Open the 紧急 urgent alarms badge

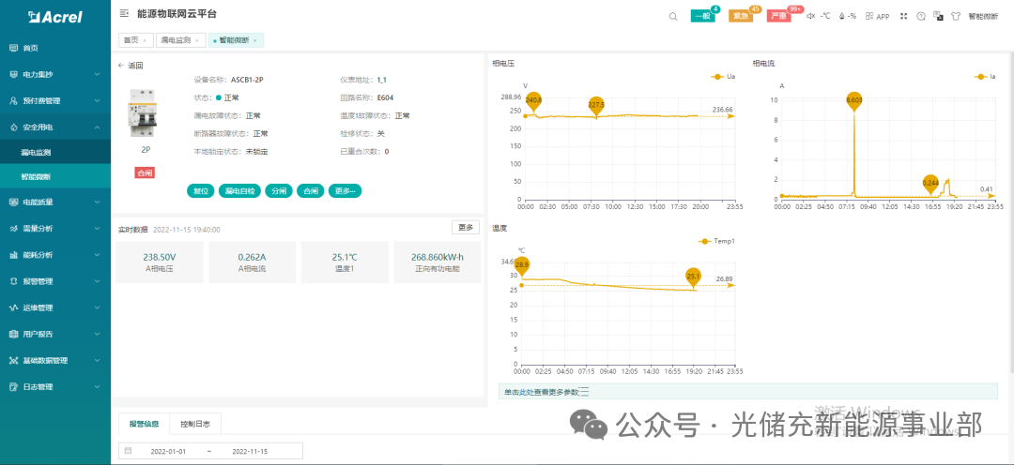point(741,16)
